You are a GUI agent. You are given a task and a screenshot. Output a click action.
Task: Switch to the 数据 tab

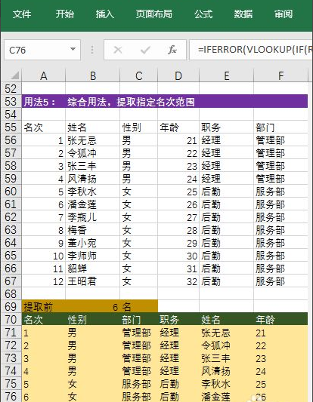click(x=243, y=14)
